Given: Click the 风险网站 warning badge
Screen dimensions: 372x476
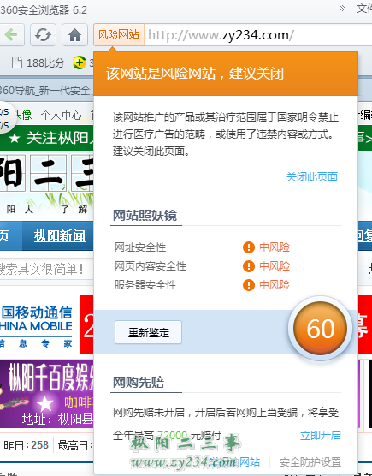Looking at the screenshot, I should point(119,34).
